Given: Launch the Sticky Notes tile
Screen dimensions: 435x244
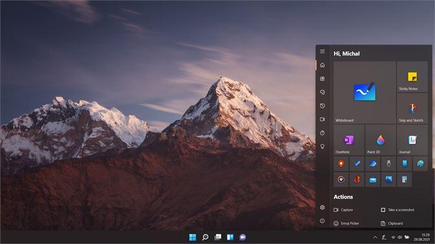Looking at the screenshot, I should click(412, 77).
